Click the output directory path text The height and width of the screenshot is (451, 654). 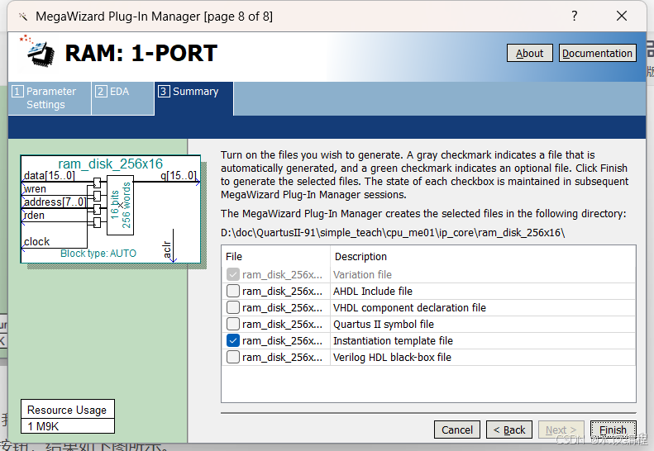pos(393,233)
